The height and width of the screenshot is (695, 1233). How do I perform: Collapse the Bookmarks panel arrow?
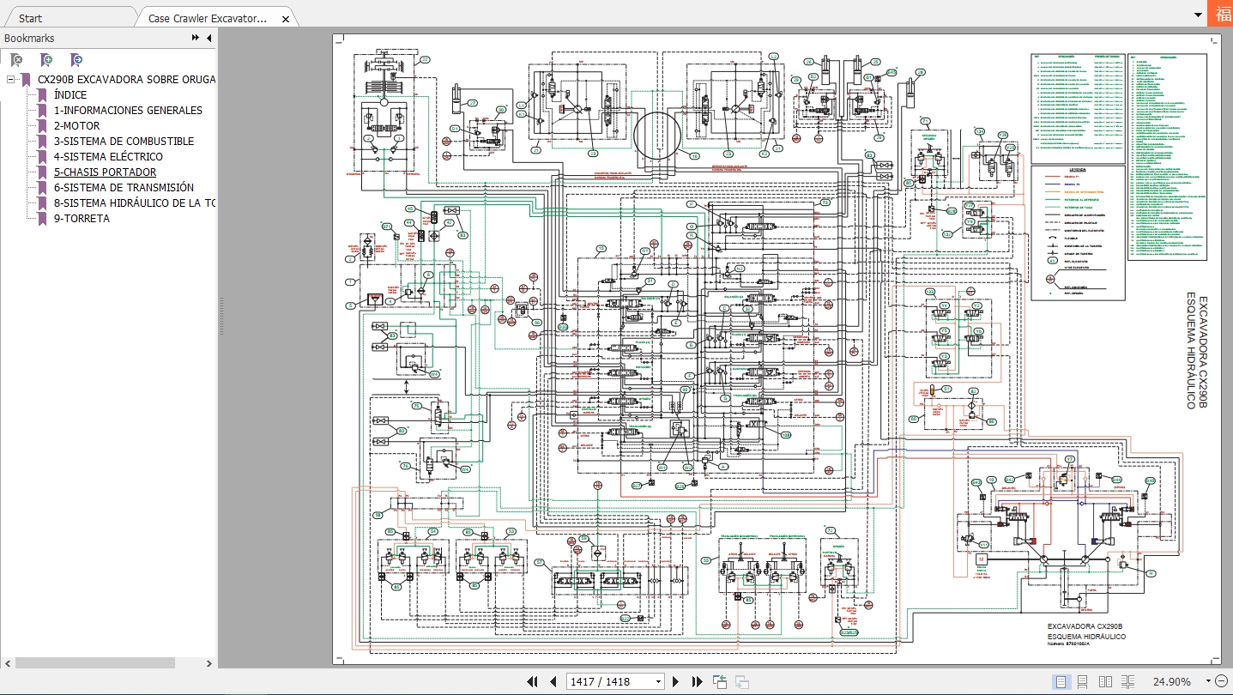coord(209,38)
